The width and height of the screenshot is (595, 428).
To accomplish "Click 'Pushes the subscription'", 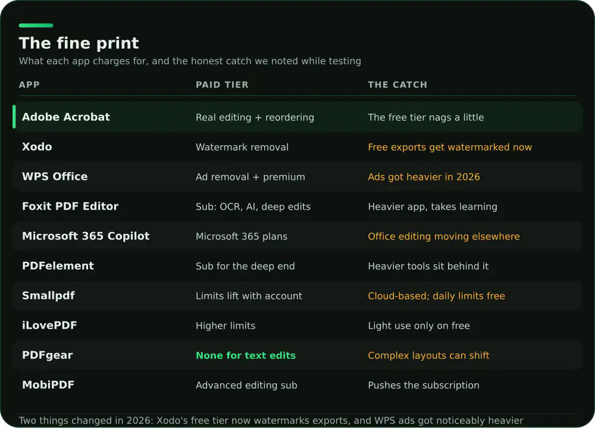I will click(424, 385).
